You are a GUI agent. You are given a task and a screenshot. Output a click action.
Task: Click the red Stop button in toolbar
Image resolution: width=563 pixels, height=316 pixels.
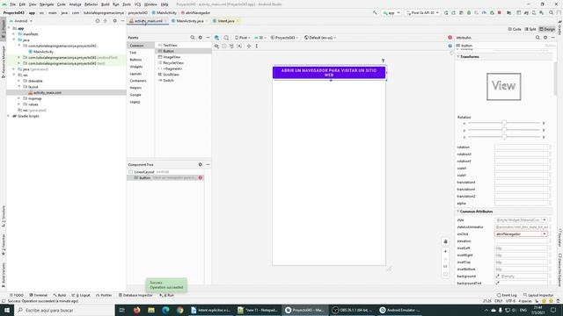click(500, 12)
